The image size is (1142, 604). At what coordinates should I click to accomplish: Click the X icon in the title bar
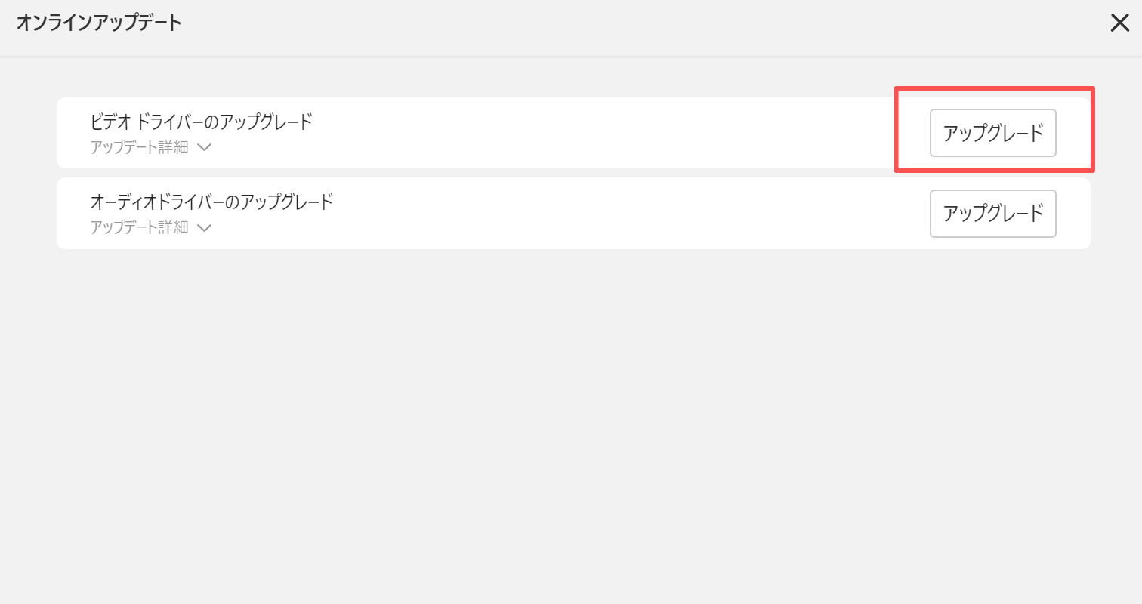point(1119,23)
